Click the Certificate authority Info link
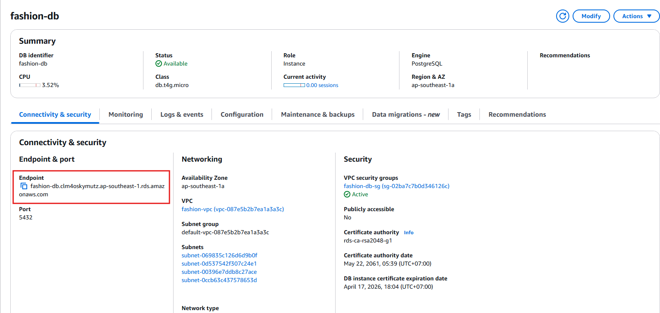660x313 pixels. 409,233
